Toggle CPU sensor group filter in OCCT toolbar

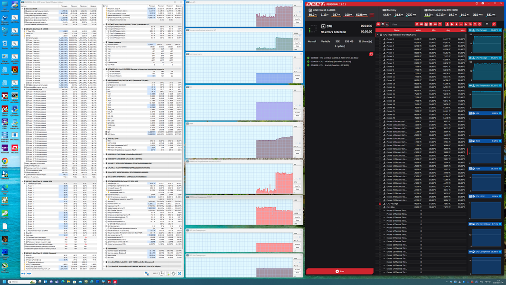click(x=417, y=24)
